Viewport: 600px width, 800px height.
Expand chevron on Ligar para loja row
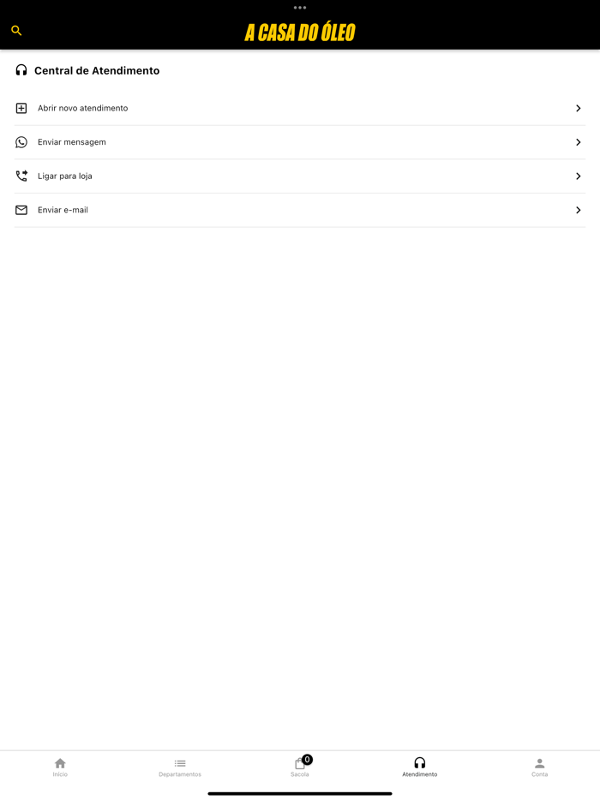pyautogui.click(x=579, y=176)
